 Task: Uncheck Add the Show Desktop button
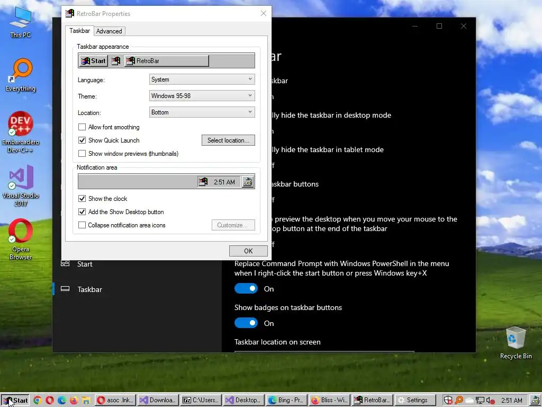click(x=82, y=212)
